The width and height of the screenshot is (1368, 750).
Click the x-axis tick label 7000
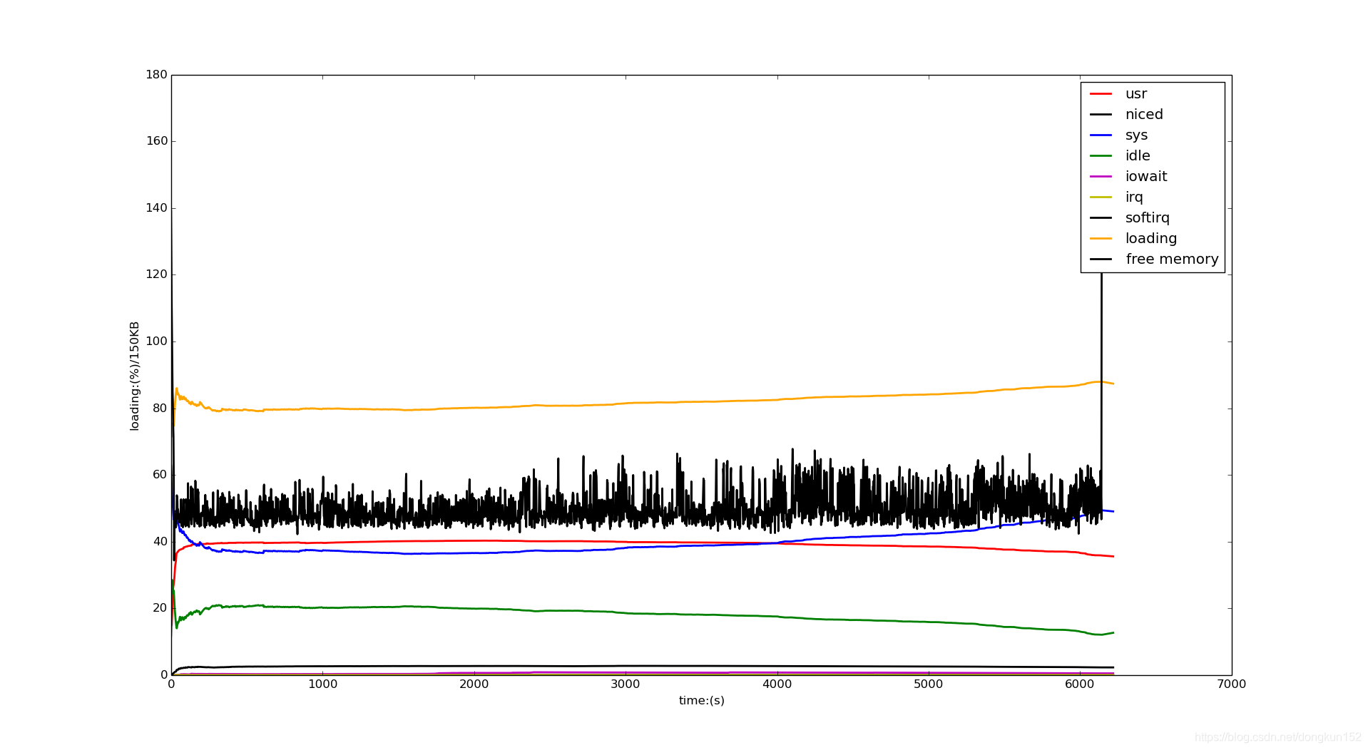tap(1232, 684)
